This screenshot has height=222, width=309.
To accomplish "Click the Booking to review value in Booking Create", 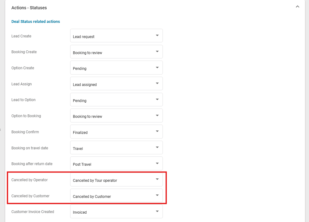I will click(x=87, y=53).
